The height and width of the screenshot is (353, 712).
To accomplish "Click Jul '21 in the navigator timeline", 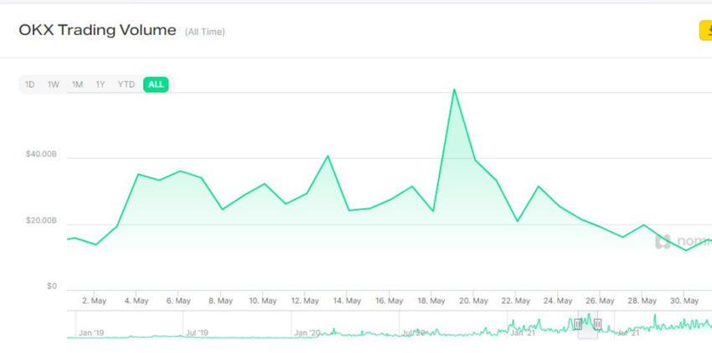I will [628, 333].
